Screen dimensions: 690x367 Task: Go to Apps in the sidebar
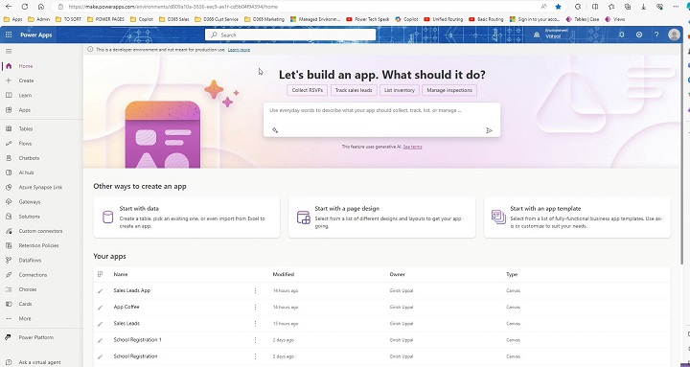(x=25, y=110)
